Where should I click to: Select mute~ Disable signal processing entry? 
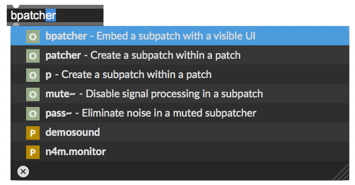click(x=180, y=93)
